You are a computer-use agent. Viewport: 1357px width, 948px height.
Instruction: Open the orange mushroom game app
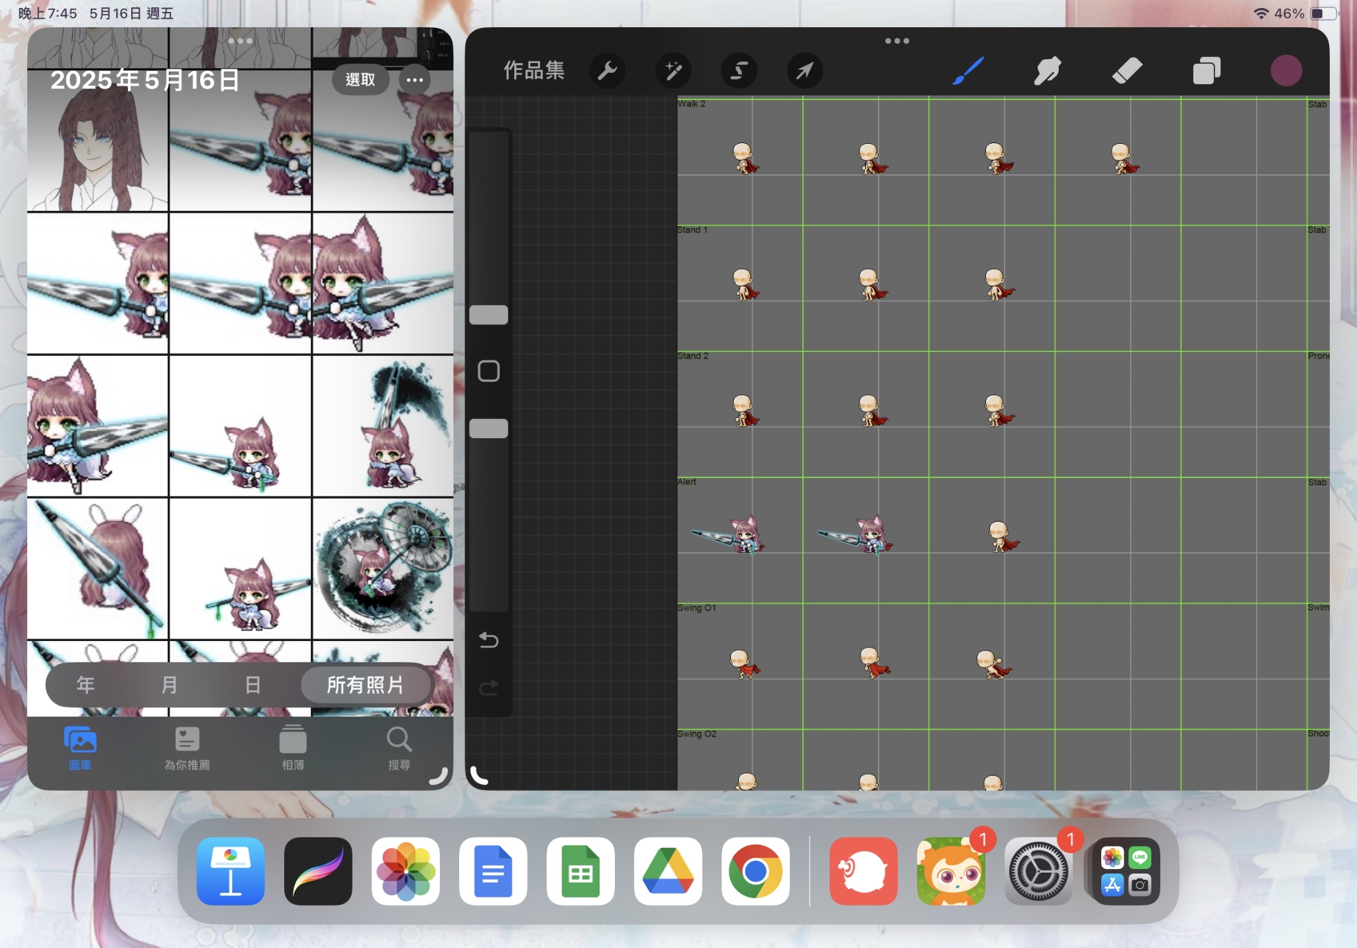951,871
